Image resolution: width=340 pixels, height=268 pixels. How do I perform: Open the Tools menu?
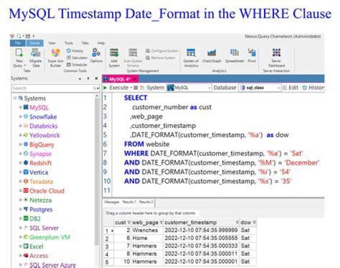point(68,43)
